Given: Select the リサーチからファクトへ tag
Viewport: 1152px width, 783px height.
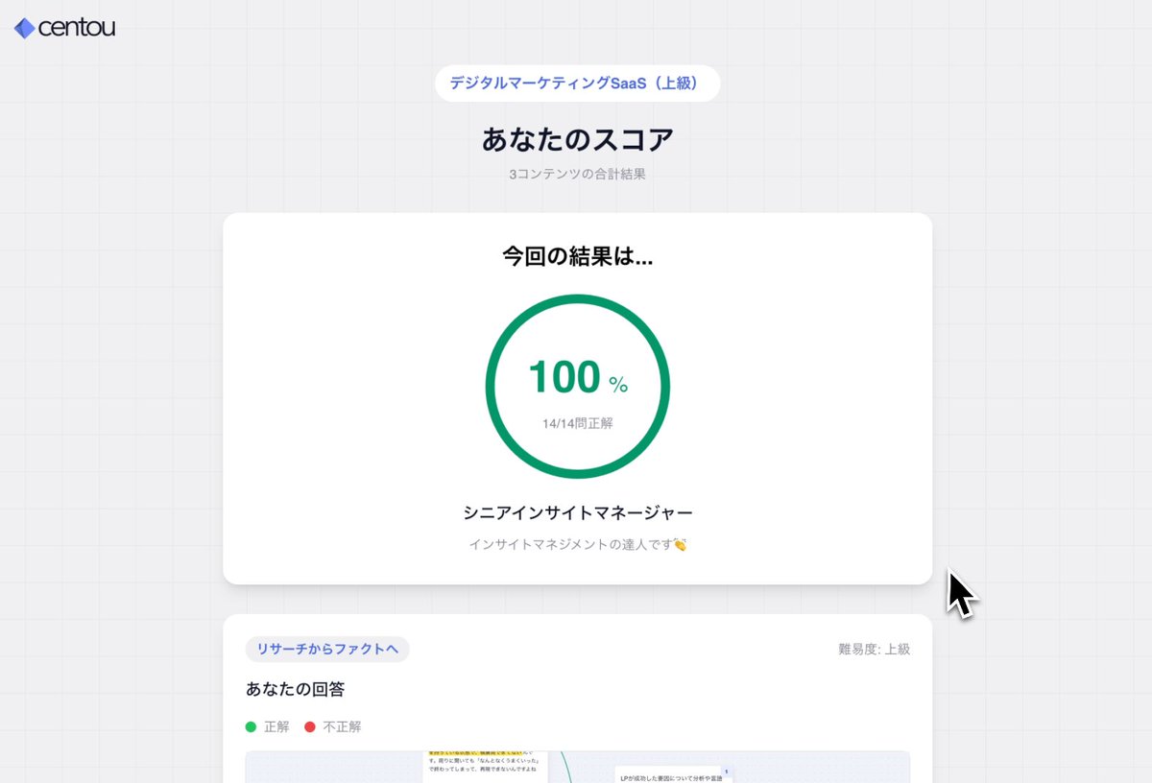Looking at the screenshot, I should click(327, 649).
